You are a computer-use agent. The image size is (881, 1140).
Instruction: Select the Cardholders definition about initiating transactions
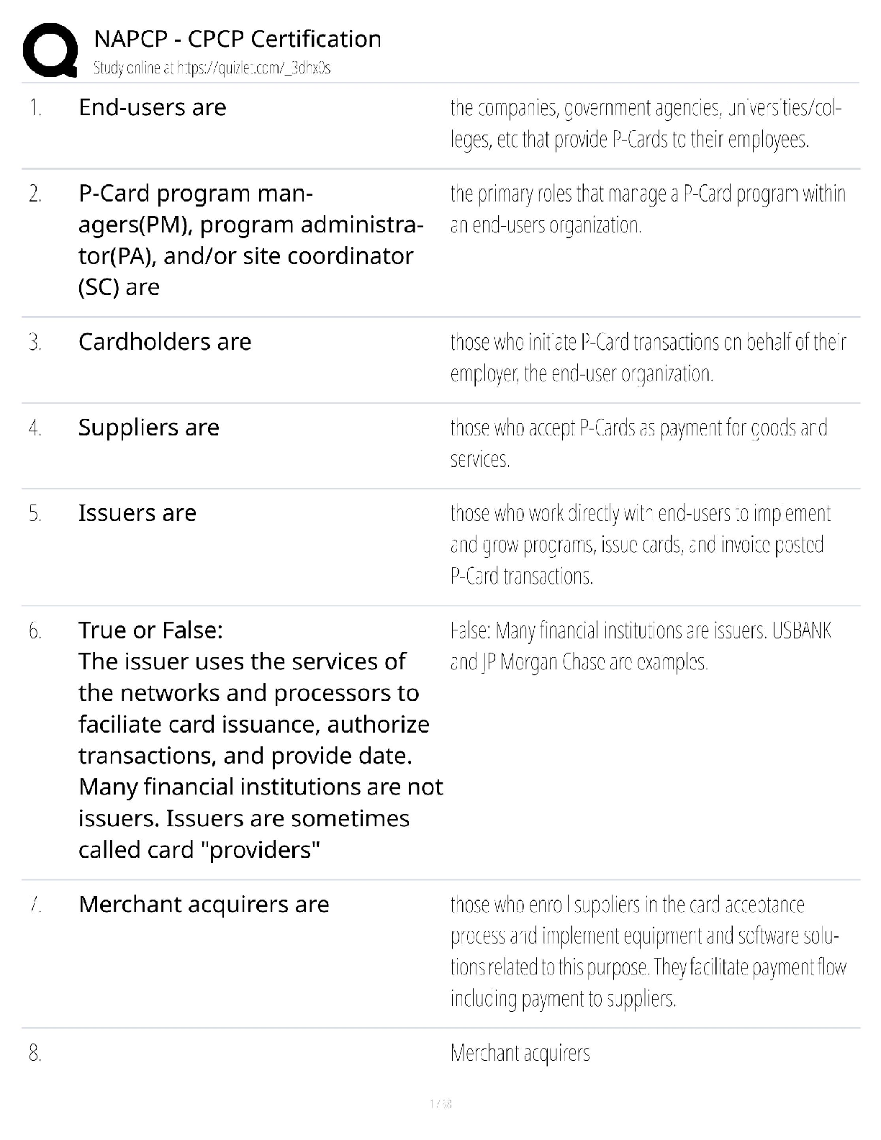[647, 357]
